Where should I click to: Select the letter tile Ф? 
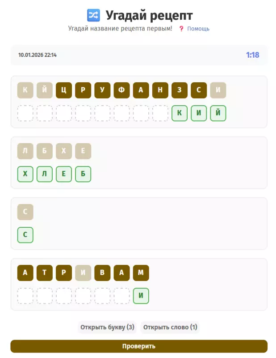tap(121, 90)
